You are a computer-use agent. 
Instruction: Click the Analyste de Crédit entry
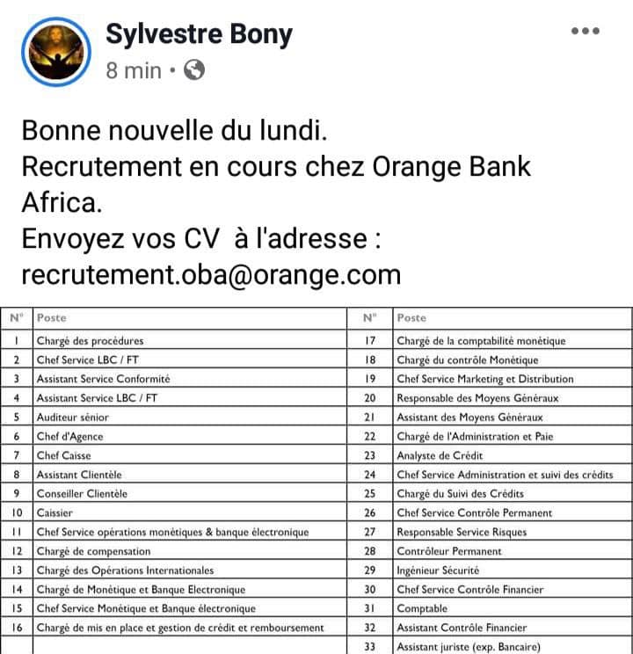[x=440, y=455]
